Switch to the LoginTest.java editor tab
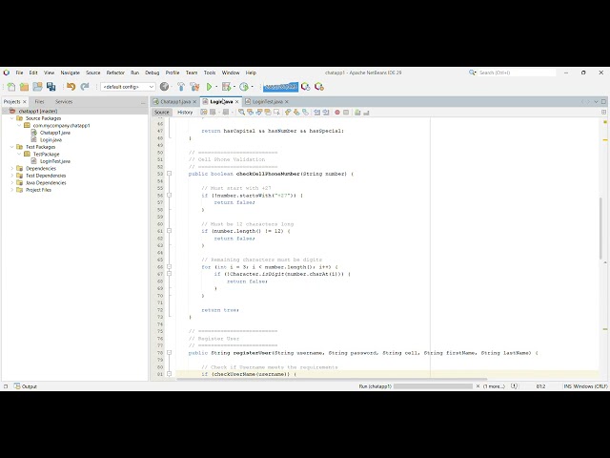The height and width of the screenshot is (458, 610). click(267, 102)
